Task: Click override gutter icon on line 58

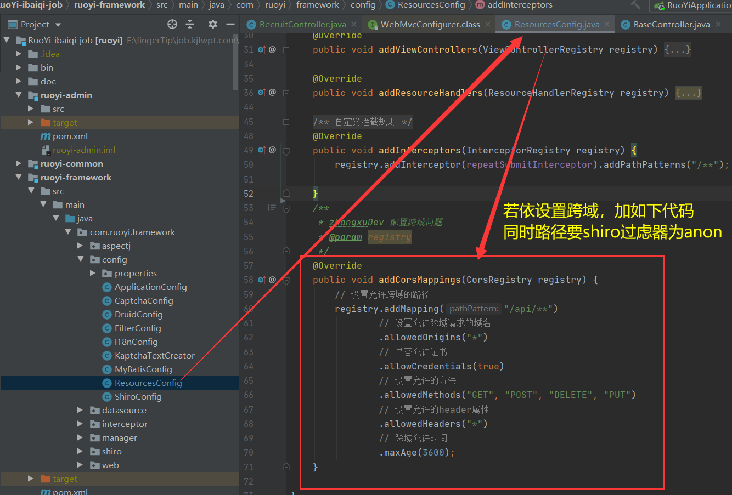Action: [x=262, y=280]
